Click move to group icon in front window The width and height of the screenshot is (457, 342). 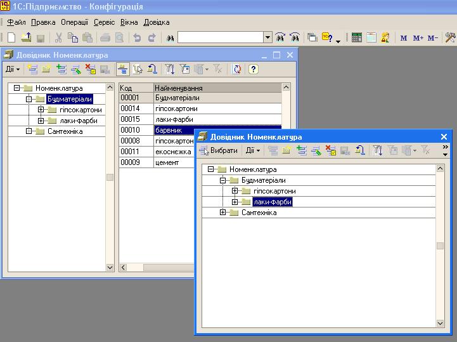360,150
